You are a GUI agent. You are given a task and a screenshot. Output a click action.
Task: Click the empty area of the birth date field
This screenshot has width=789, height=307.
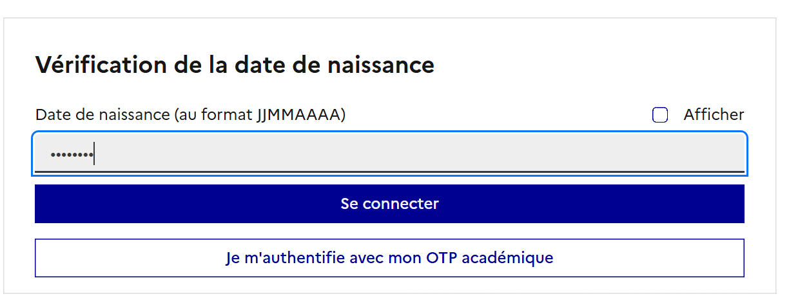tap(419, 153)
